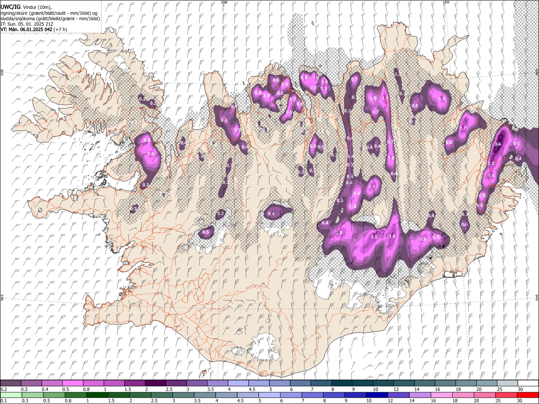Pick the bottom-row legend swatch between 25 and 30
This screenshot has width=539, height=404.
point(506,395)
